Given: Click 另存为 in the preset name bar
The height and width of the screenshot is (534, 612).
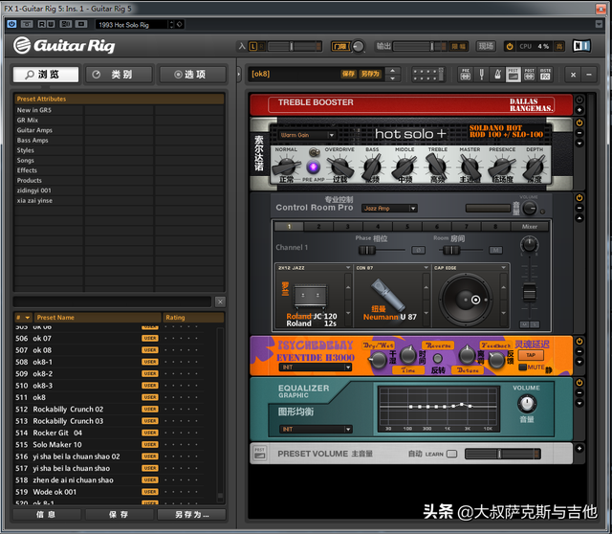Looking at the screenshot, I should point(369,74).
